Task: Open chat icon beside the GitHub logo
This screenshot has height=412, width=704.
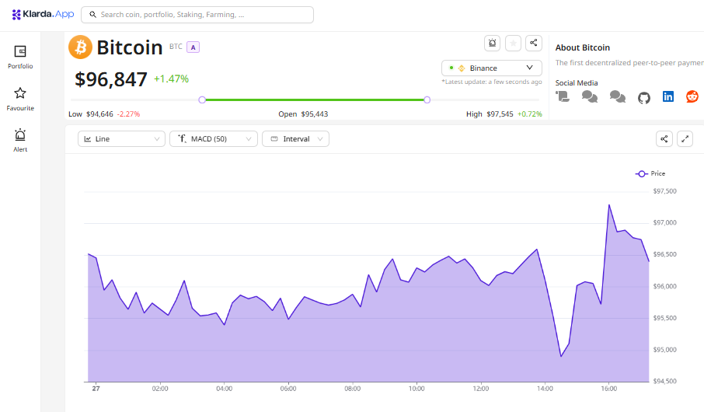Action: click(617, 96)
